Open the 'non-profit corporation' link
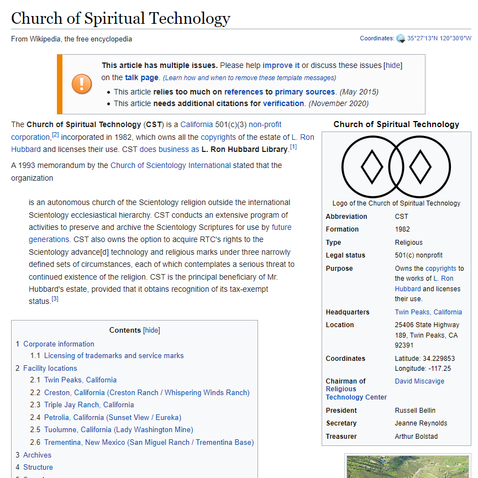478x478 pixels. pos(265,125)
